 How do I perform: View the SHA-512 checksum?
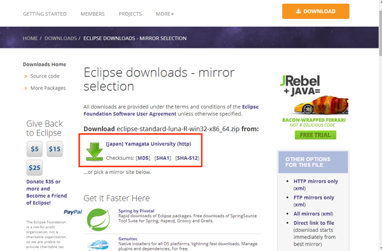(187, 158)
